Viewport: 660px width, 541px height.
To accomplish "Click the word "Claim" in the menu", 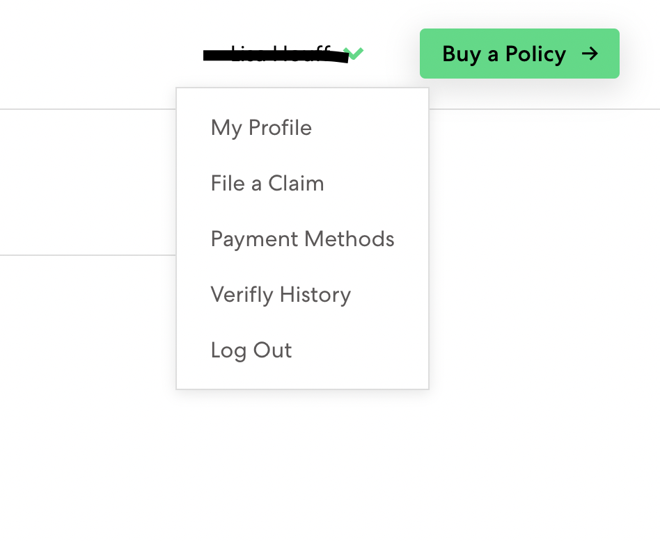I will click(296, 184).
